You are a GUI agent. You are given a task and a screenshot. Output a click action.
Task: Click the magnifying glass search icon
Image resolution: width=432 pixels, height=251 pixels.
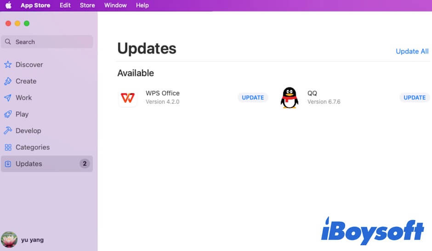8,42
